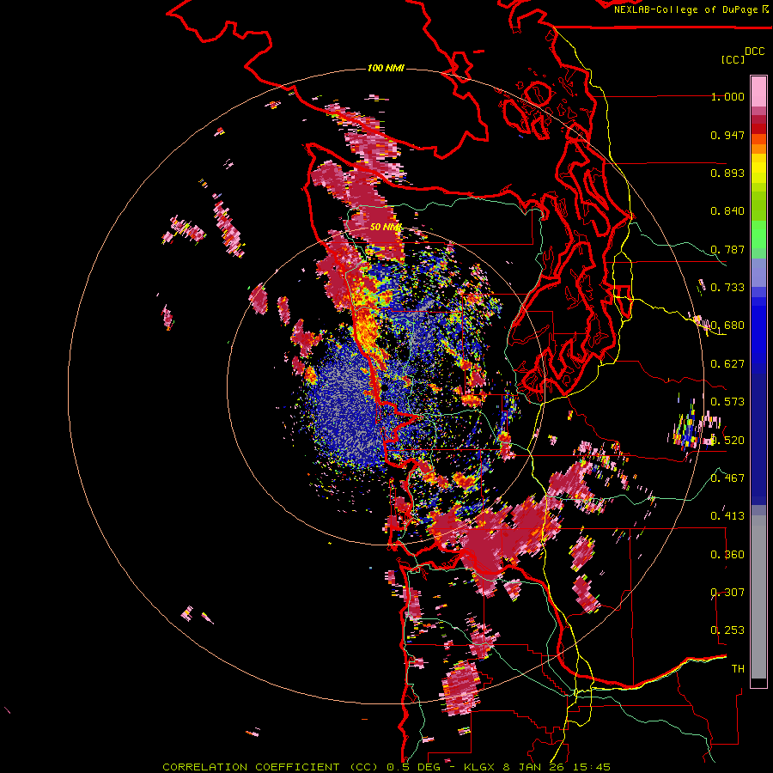
Task: Click the 0.627 legend value
Action: coord(727,364)
